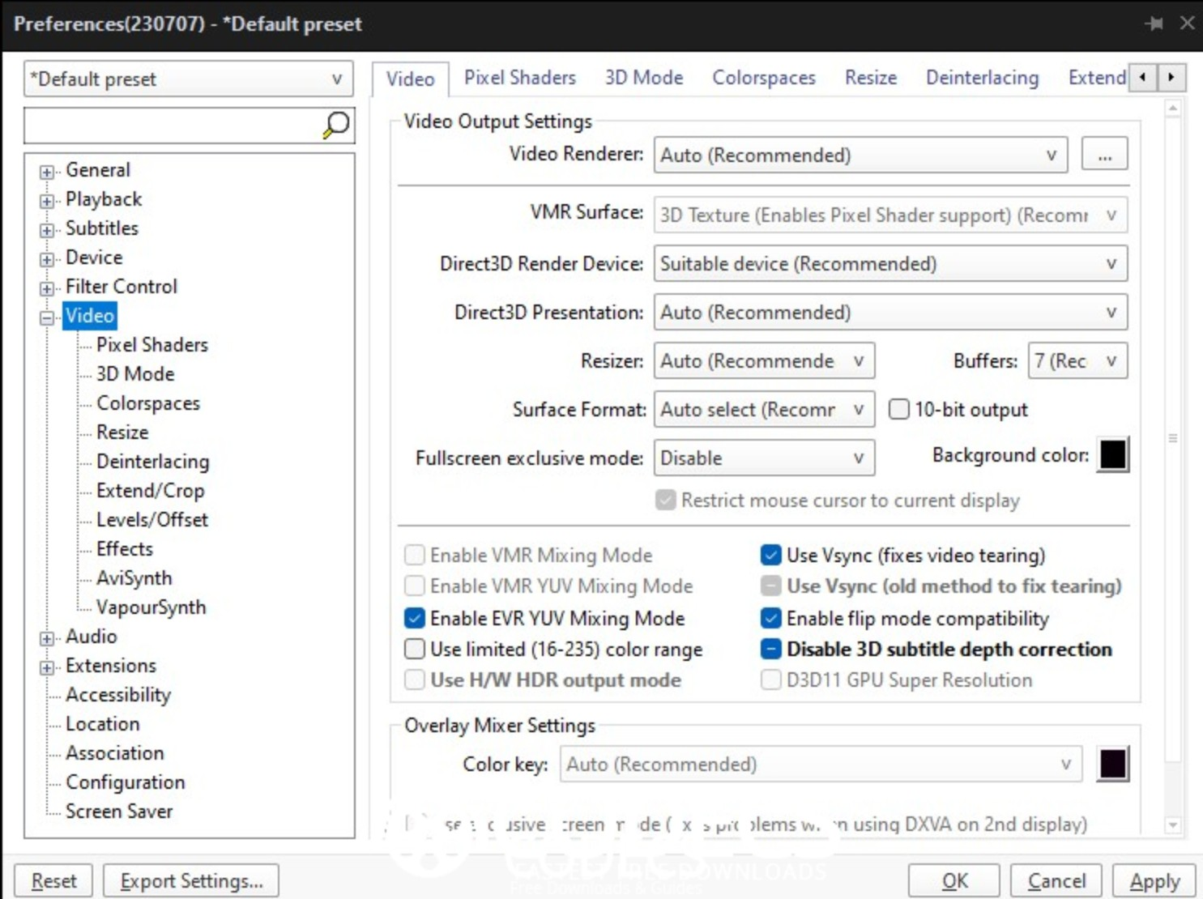Screen dimensions: 1203x899
Task: Expand the Device tree node
Action: coord(47,259)
